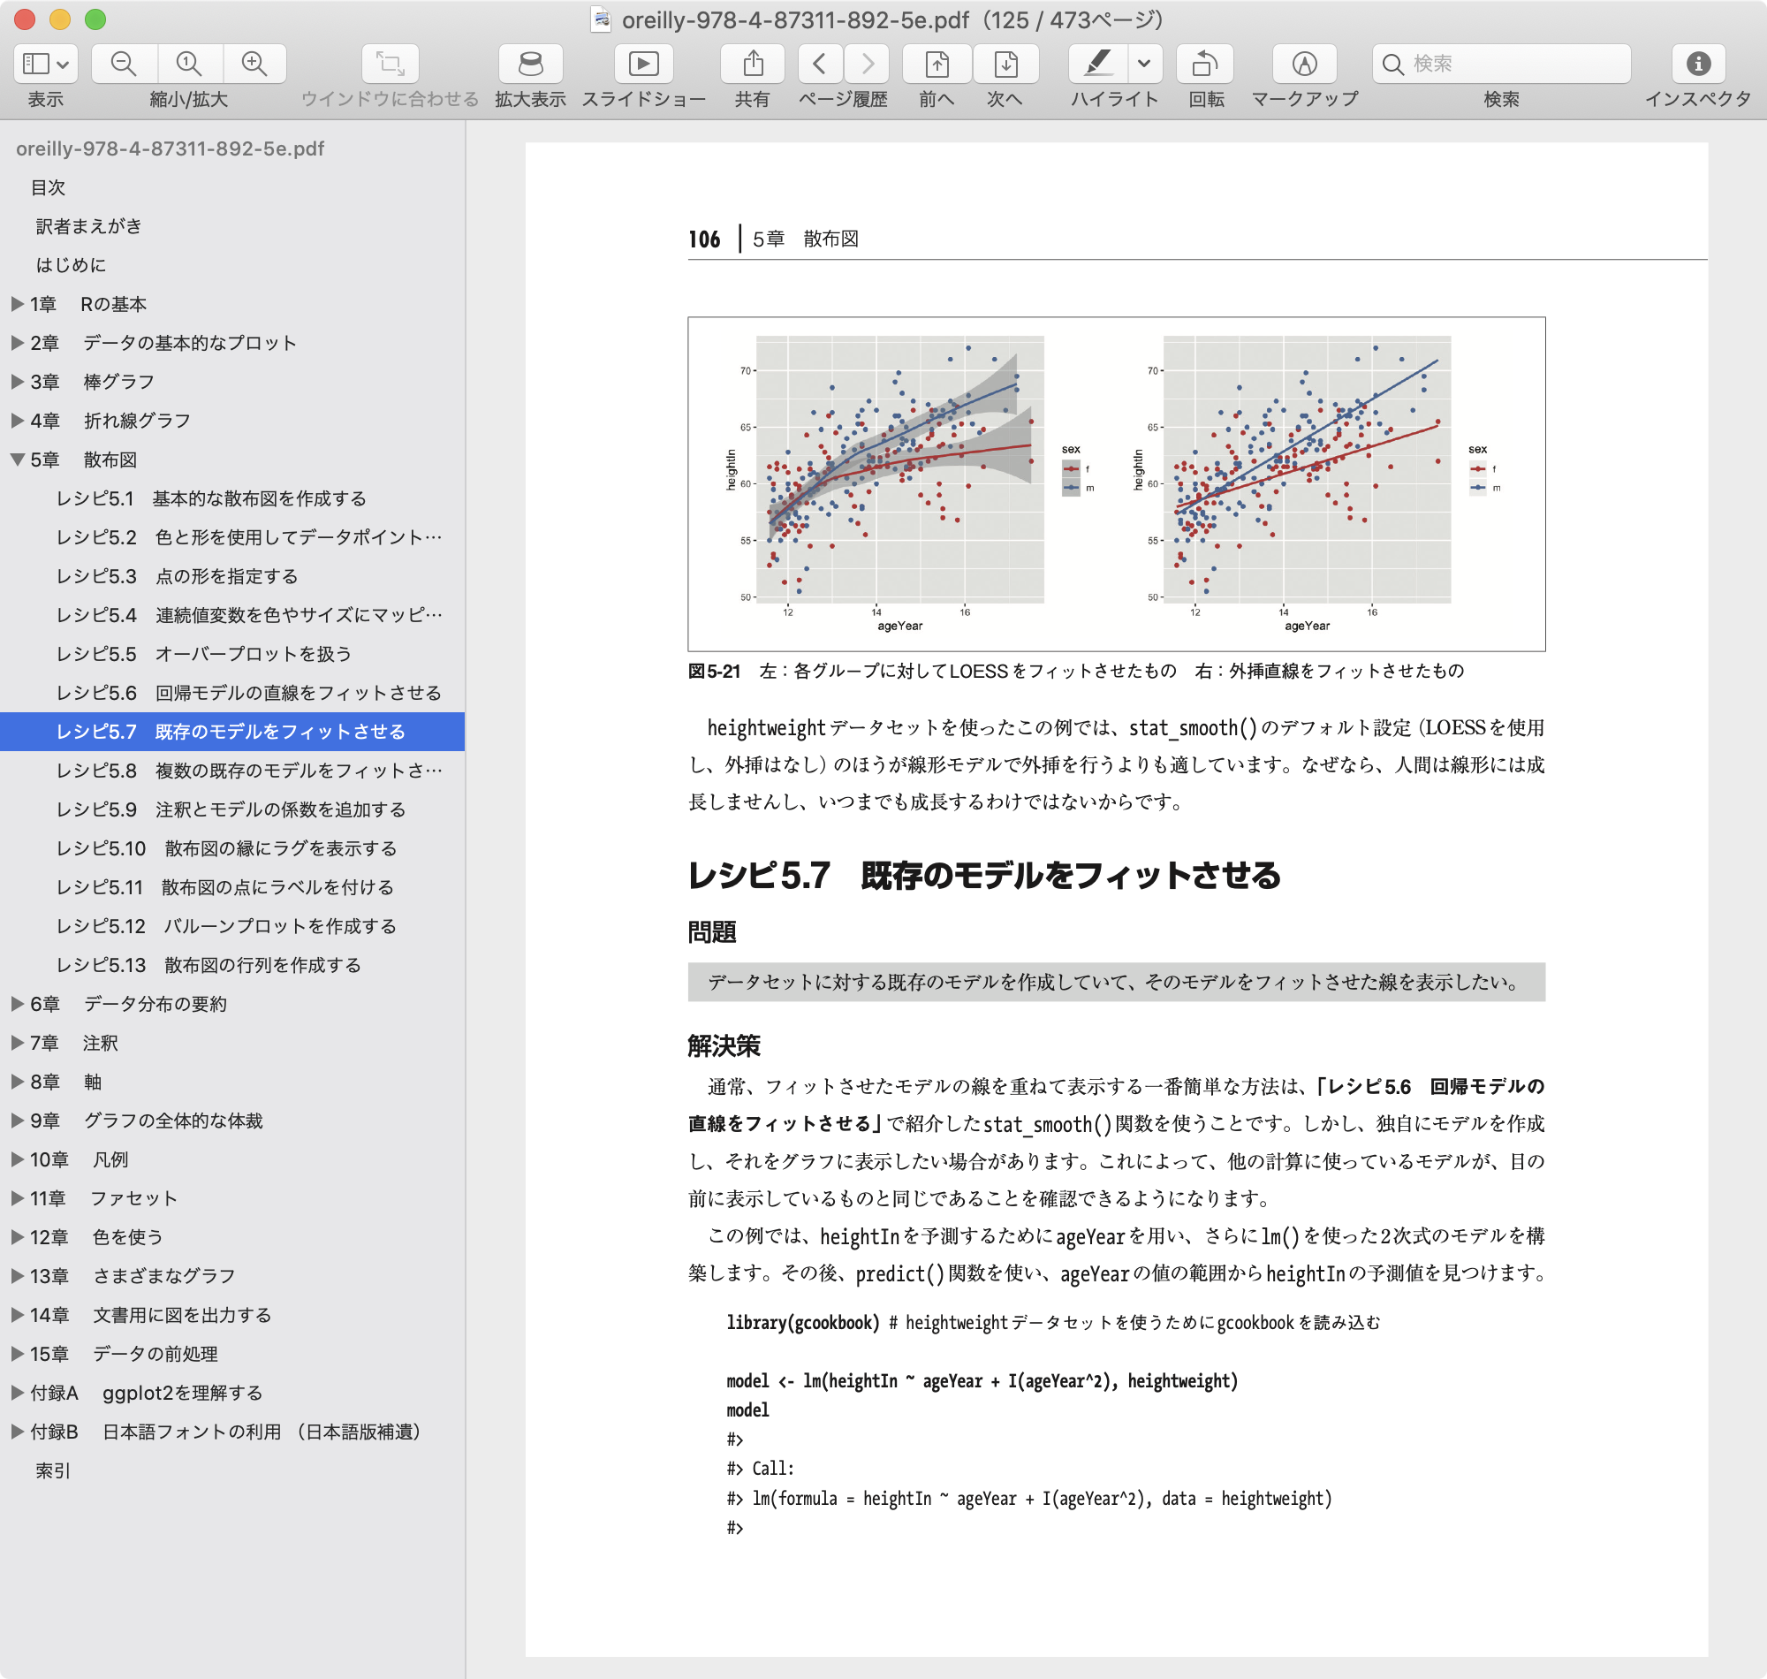The width and height of the screenshot is (1767, 1679).
Task: Click the 拡大表示 loupe icon
Action: click(x=531, y=64)
